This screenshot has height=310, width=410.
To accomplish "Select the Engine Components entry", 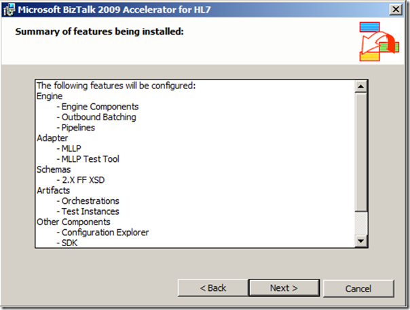I will tap(98, 107).
